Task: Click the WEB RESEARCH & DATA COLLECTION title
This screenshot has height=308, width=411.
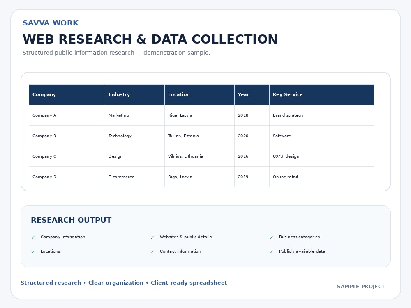Action: [x=150, y=39]
